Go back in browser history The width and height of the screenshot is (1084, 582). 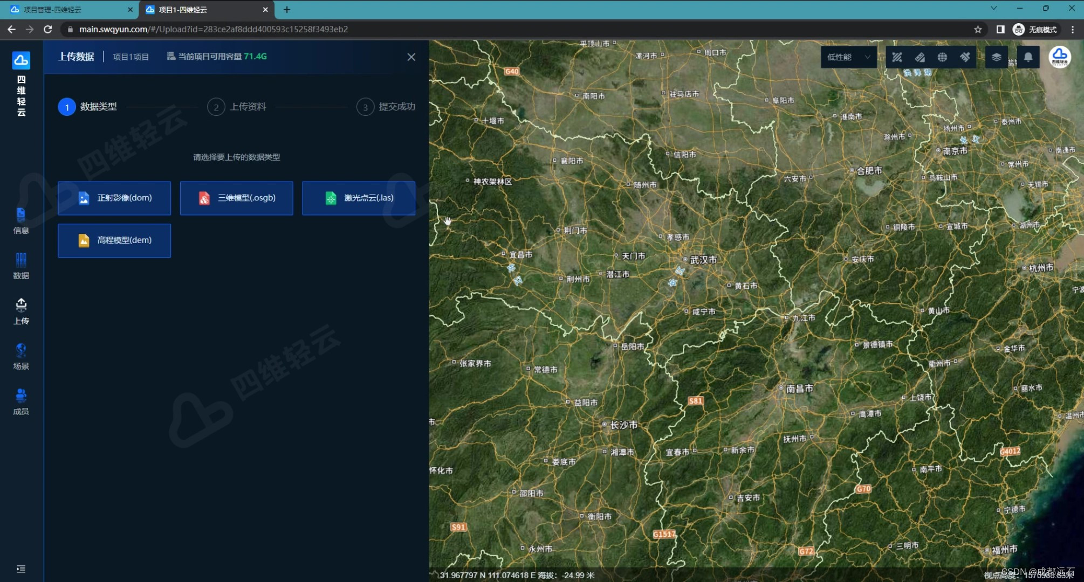[11, 29]
